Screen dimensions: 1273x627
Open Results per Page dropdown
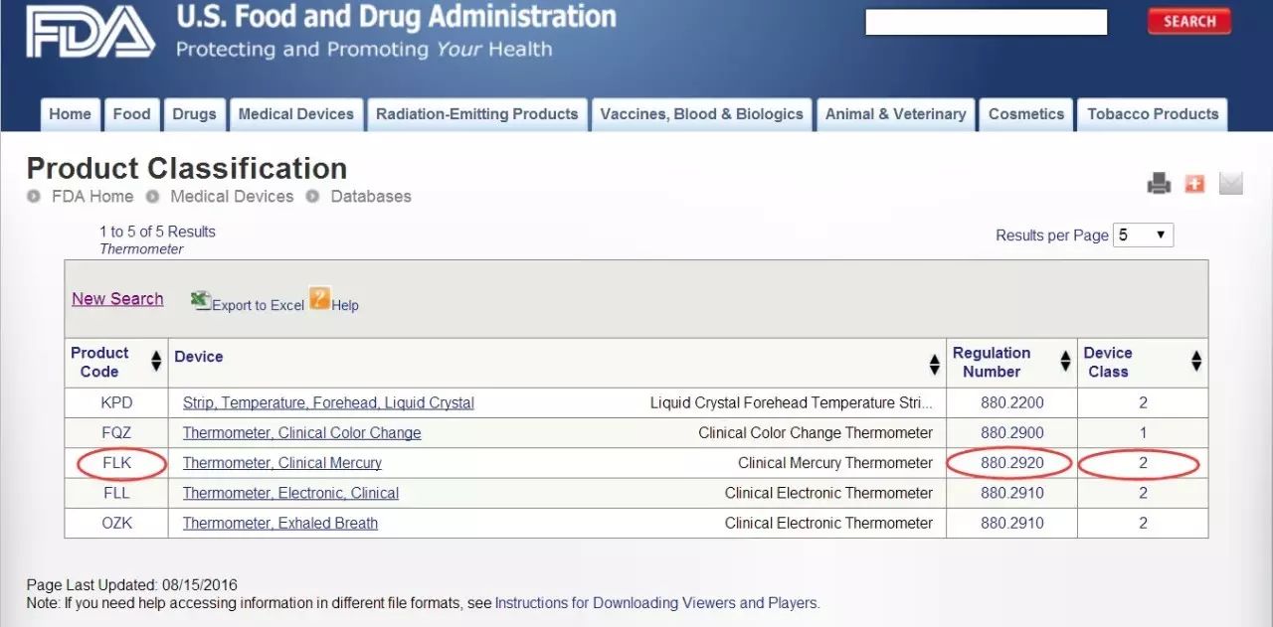1143,235
